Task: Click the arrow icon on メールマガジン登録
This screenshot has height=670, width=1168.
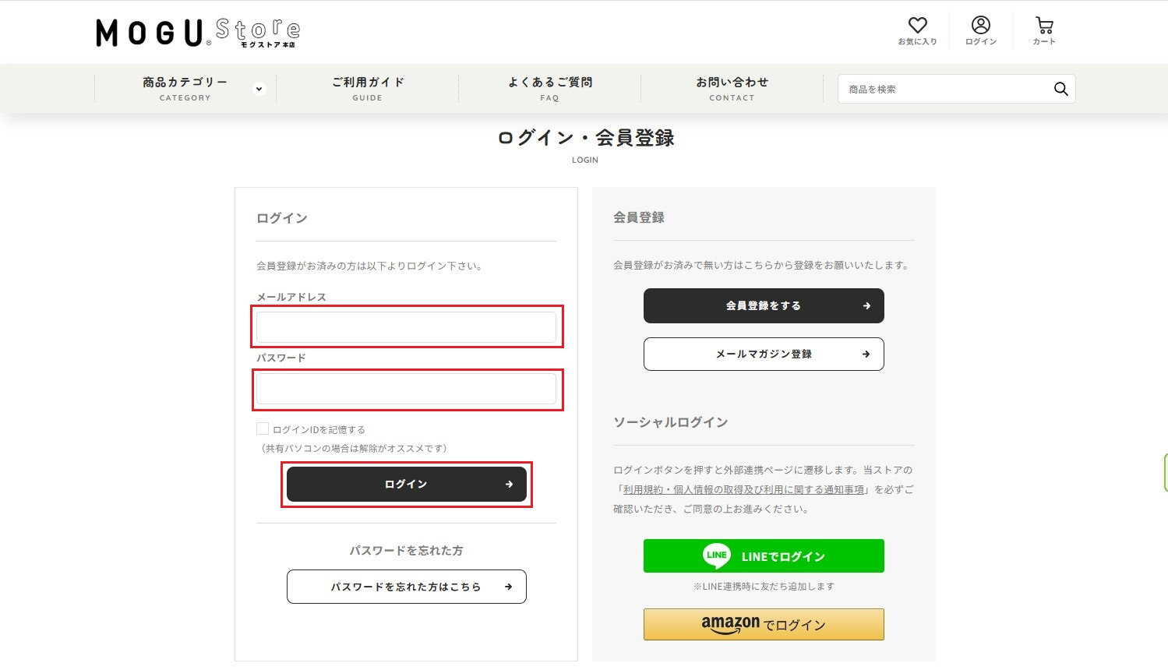Action: click(x=866, y=354)
